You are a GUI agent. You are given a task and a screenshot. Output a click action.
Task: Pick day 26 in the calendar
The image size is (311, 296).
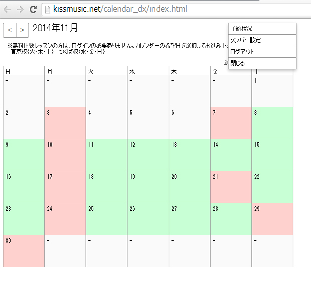pos(148,219)
